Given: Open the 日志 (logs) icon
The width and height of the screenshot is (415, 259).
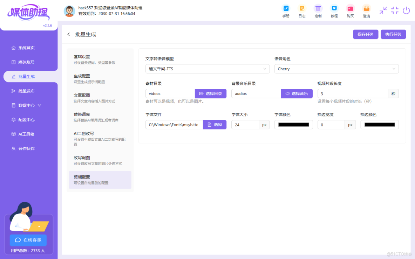Looking at the screenshot, I should [302, 10].
